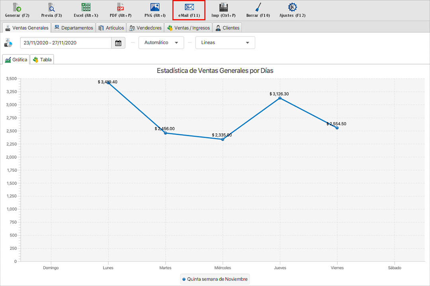Viewport: 430px width, 286px height.
Task: Show the Clientes tab
Action: pyautogui.click(x=227, y=28)
